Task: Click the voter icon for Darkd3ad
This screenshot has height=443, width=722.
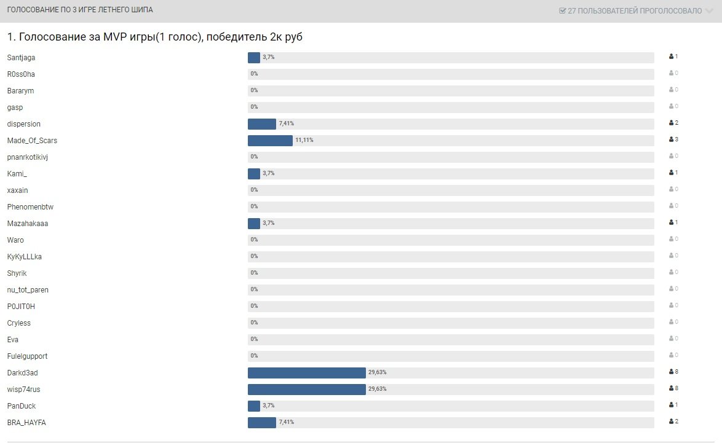Action: 672,372
